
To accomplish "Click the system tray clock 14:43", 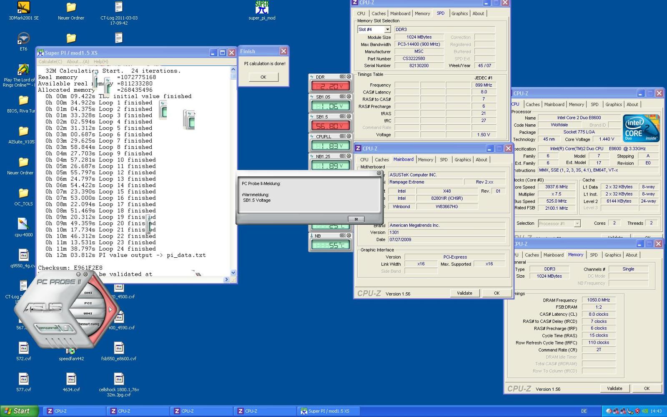I will coord(656,411).
